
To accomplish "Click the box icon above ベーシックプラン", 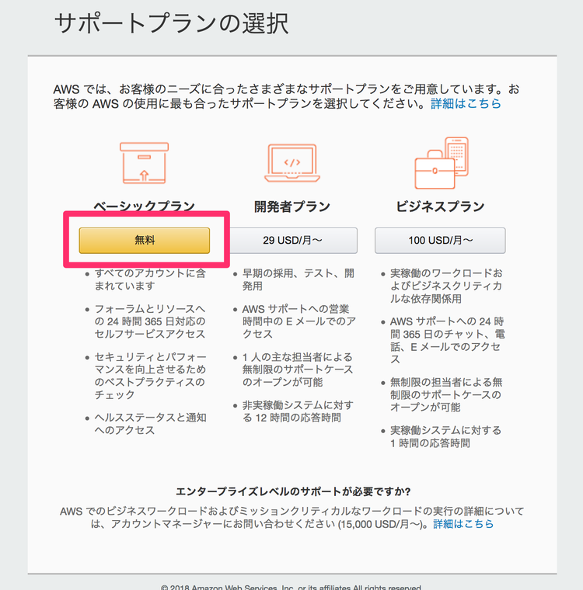I will click(x=145, y=163).
